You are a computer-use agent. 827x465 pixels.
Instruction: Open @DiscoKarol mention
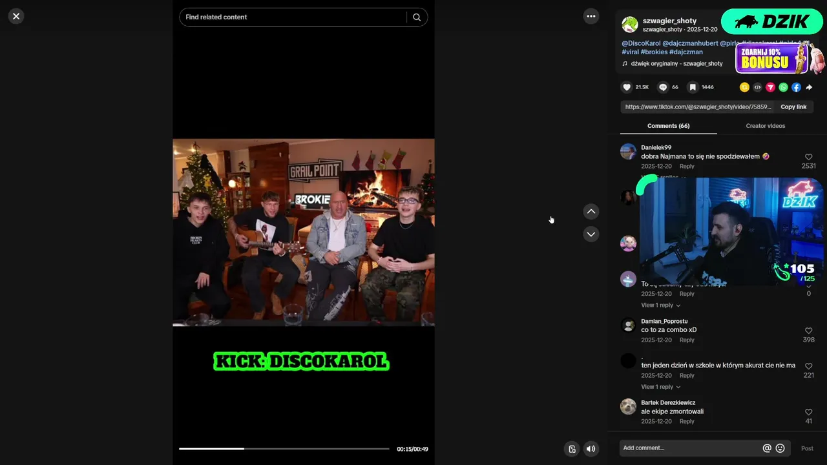(x=641, y=43)
